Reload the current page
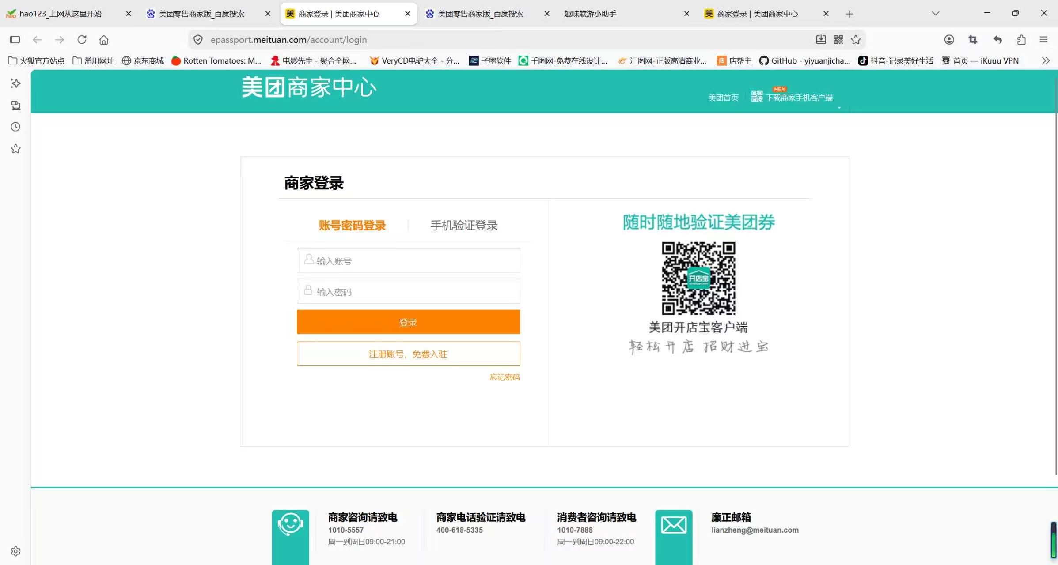 pos(82,40)
